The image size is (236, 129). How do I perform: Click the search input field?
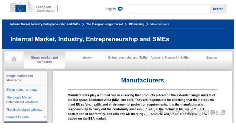tap(169, 9)
